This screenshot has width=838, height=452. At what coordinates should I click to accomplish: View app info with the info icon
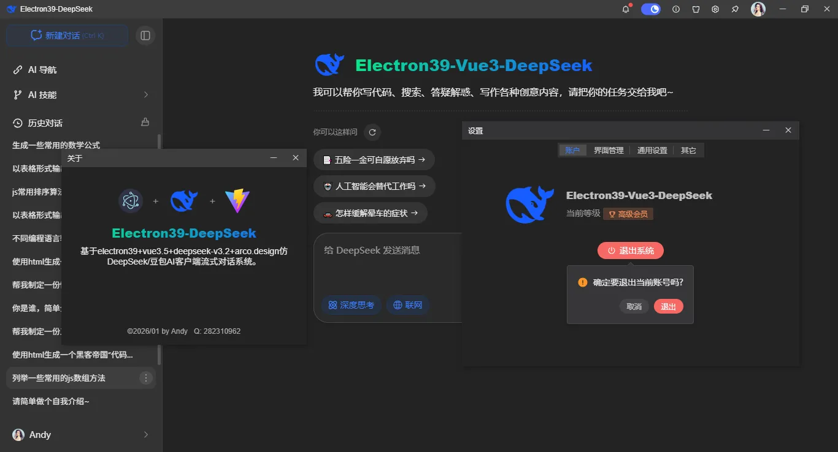[675, 9]
